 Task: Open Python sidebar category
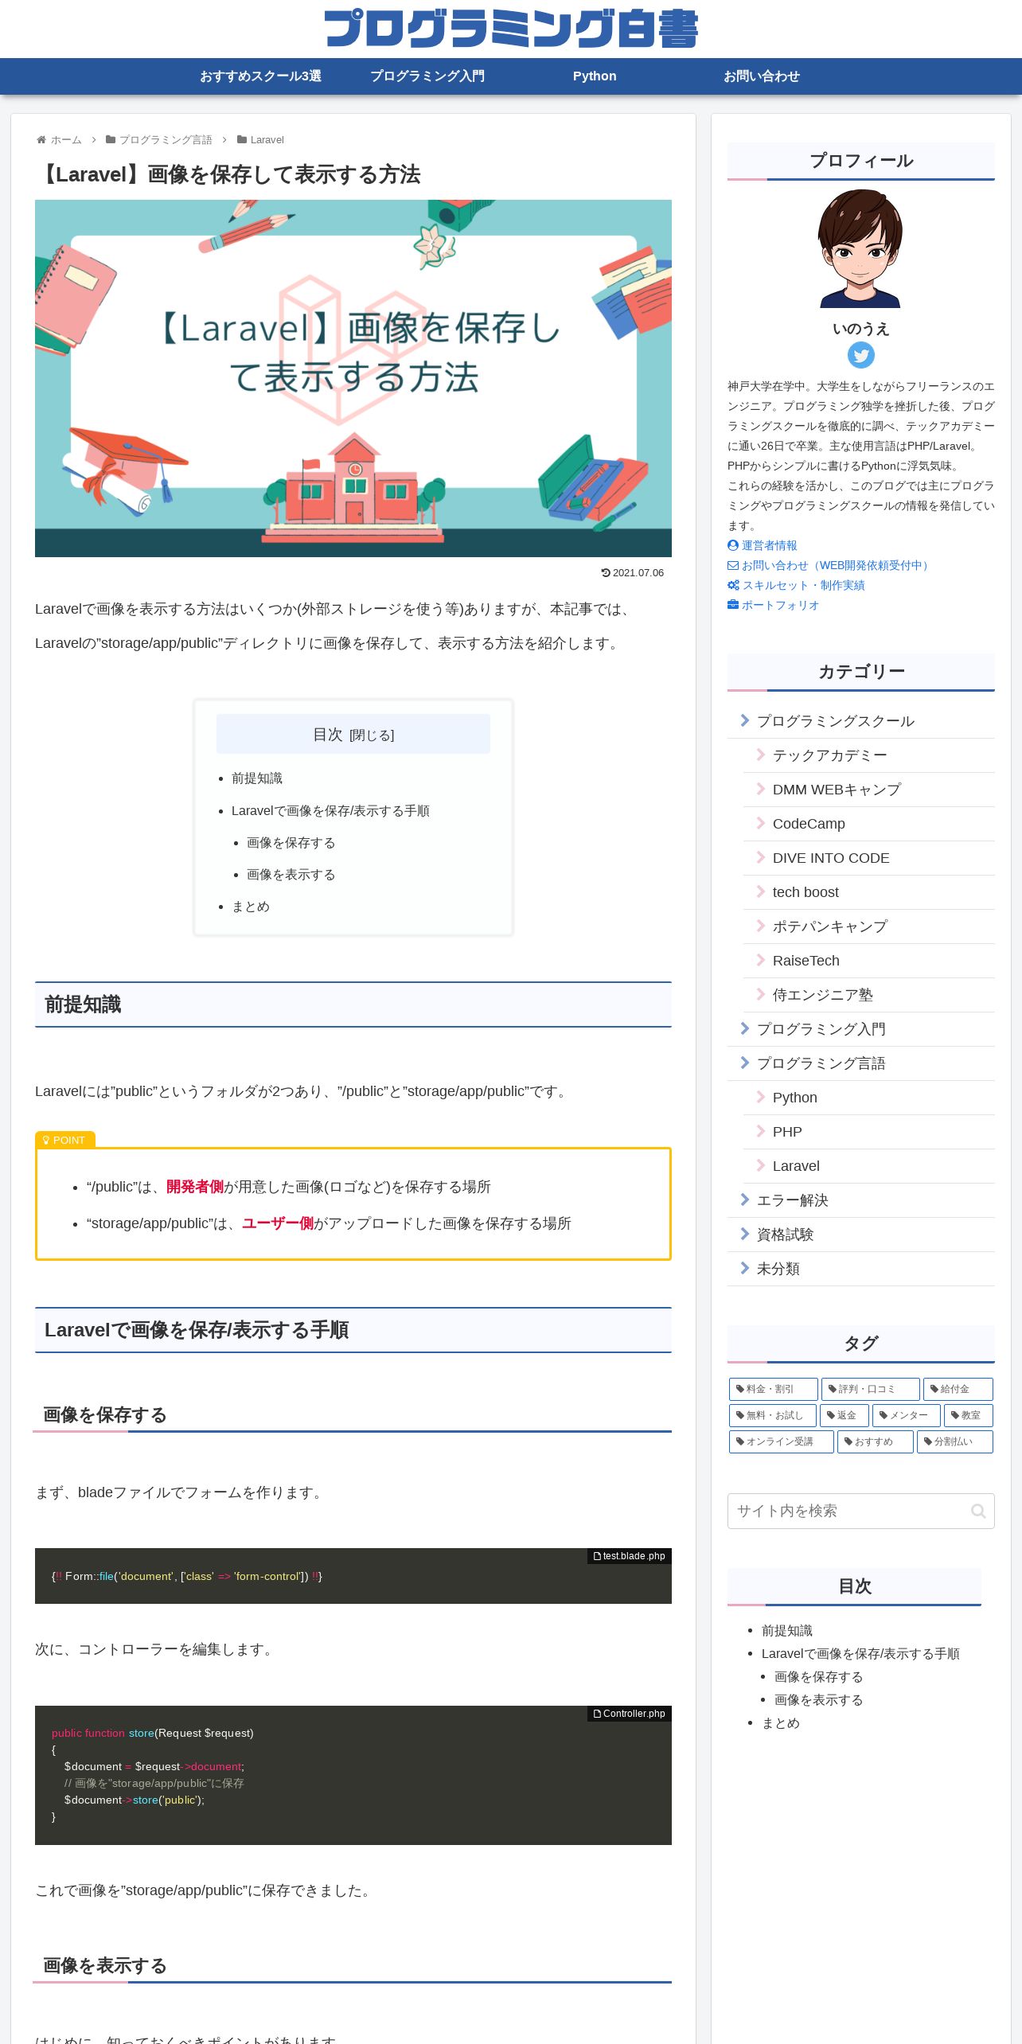pyautogui.click(x=869, y=1098)
